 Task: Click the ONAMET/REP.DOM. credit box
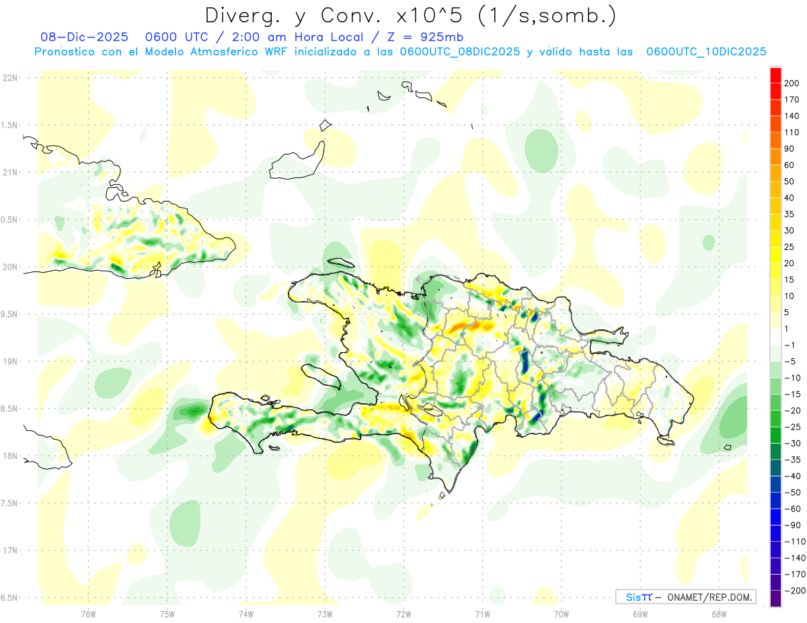[685, 597]
